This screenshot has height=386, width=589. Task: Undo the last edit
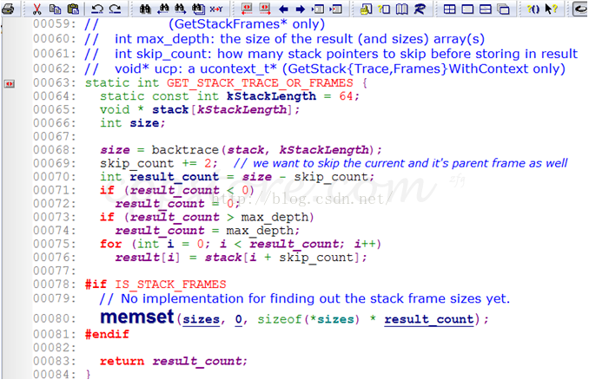97,10
